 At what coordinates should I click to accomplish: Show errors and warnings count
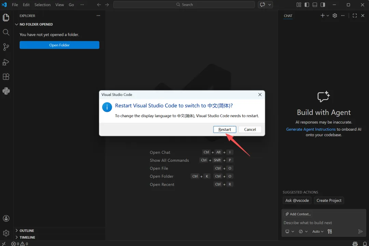click(x=20, y=244)
